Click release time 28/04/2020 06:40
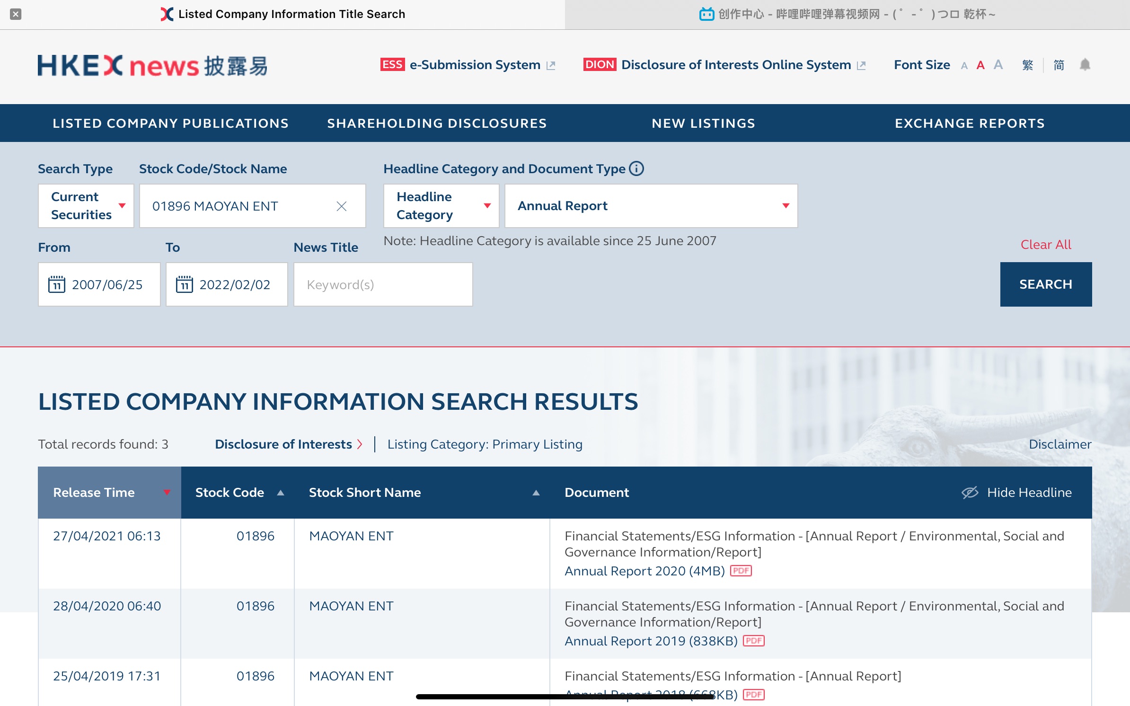 click(107, 606)
